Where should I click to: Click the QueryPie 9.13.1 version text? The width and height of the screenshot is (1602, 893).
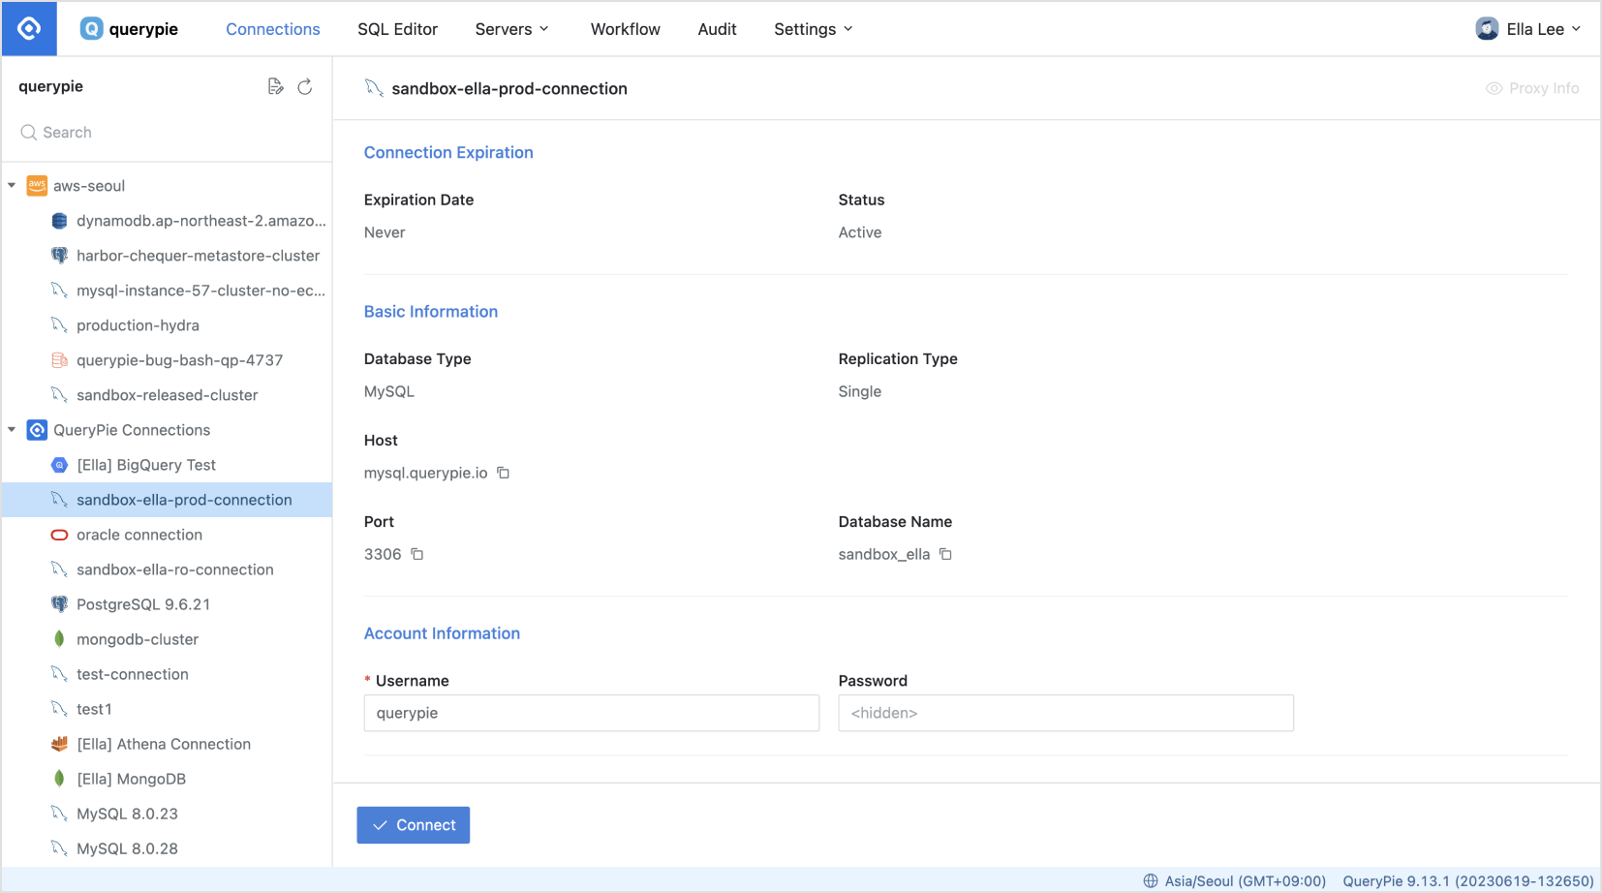(x=1468, y=881)
